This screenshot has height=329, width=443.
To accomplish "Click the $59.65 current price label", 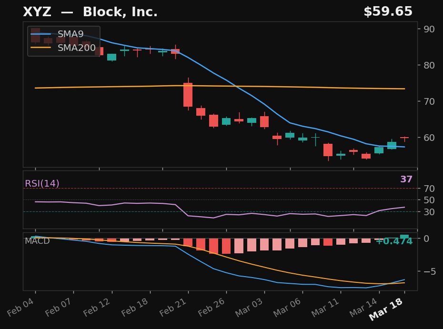I will (388, 12).
